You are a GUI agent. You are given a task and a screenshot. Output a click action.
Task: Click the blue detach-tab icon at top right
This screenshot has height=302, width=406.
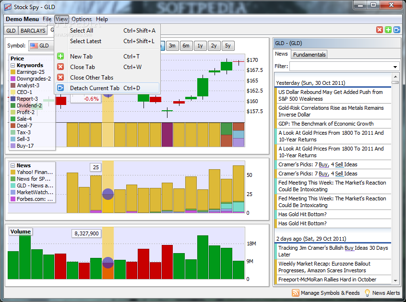[x=397, y=30]
